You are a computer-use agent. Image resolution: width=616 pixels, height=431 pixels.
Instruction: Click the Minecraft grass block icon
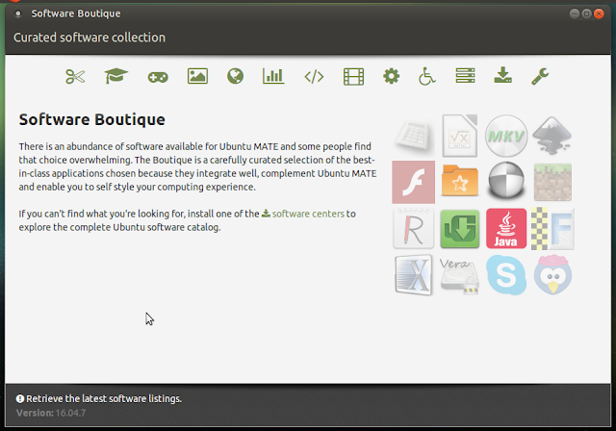pyautogui.click(x=552, y=182)
